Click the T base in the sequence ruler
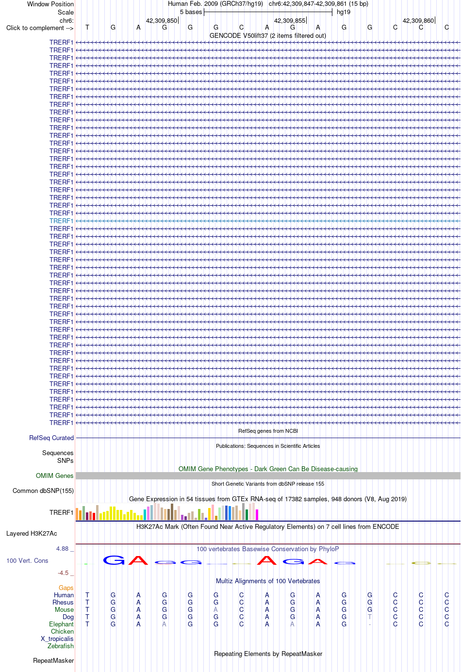 [87, 28]
